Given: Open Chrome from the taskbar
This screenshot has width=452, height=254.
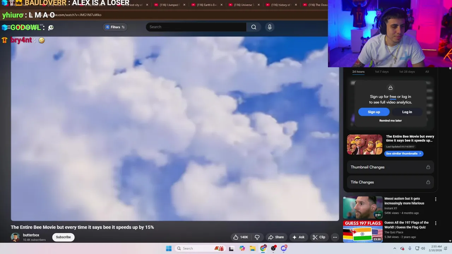Looking at the screenshot, I should point(263,248).
